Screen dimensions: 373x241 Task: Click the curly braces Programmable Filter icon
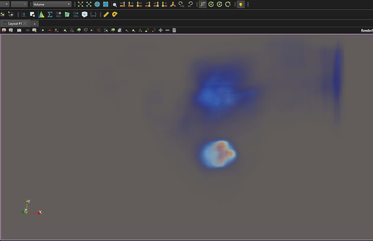[93, 15]
